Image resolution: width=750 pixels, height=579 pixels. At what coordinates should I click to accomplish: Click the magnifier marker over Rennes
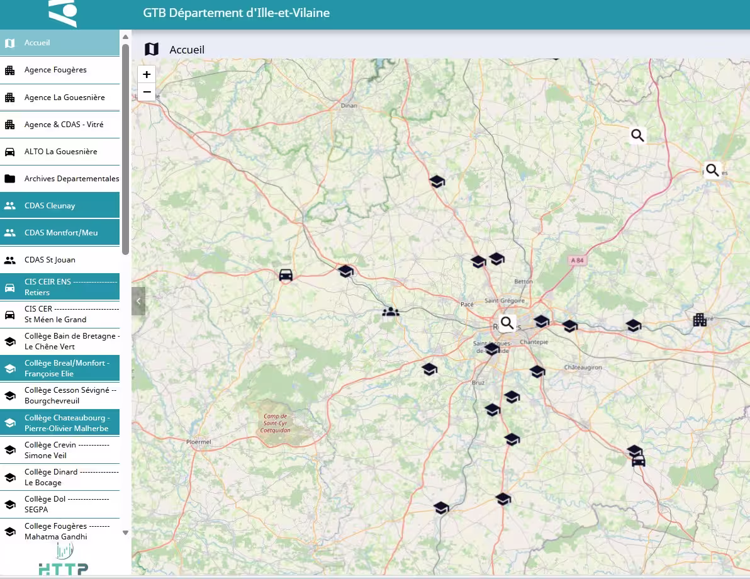[x=507, y=323]
